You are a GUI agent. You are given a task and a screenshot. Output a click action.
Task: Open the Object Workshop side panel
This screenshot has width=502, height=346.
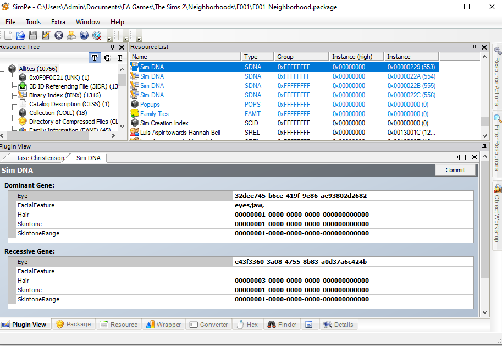click(x=497, y=214)
